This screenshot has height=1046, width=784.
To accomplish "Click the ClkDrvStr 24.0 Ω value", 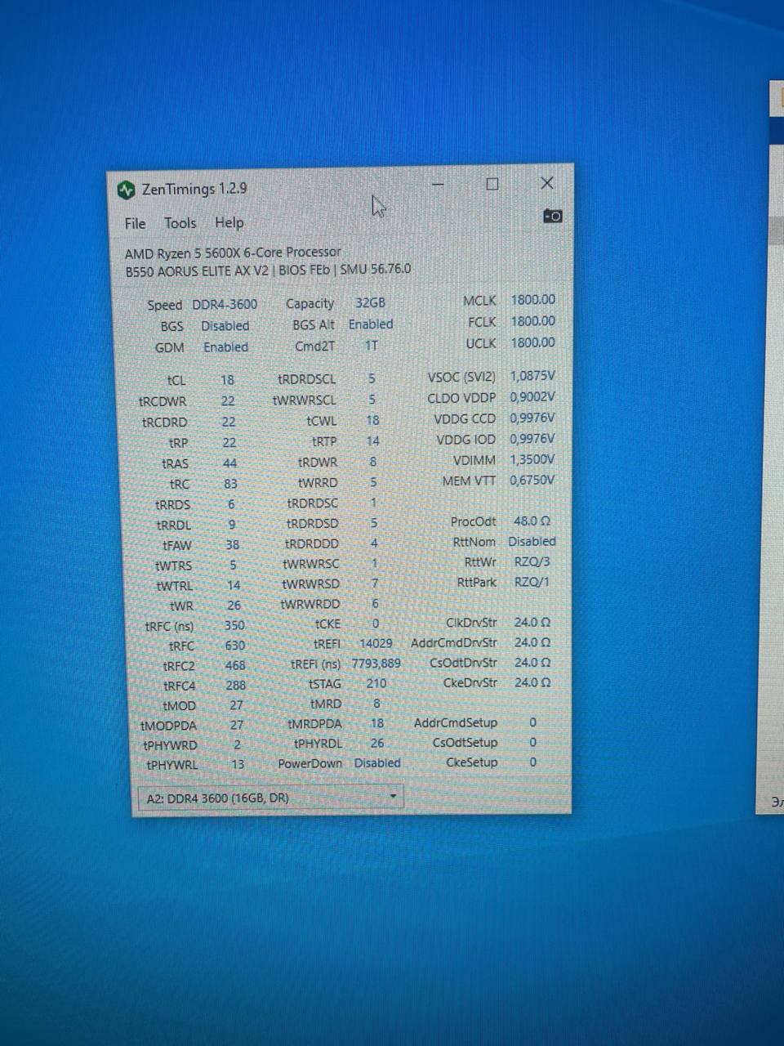I will [532, 622].
